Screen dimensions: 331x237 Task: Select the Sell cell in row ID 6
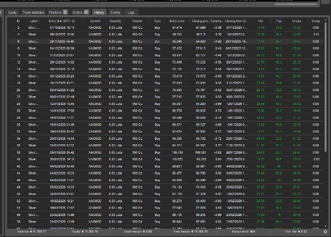pyautogui.click(x=157, y=41)
